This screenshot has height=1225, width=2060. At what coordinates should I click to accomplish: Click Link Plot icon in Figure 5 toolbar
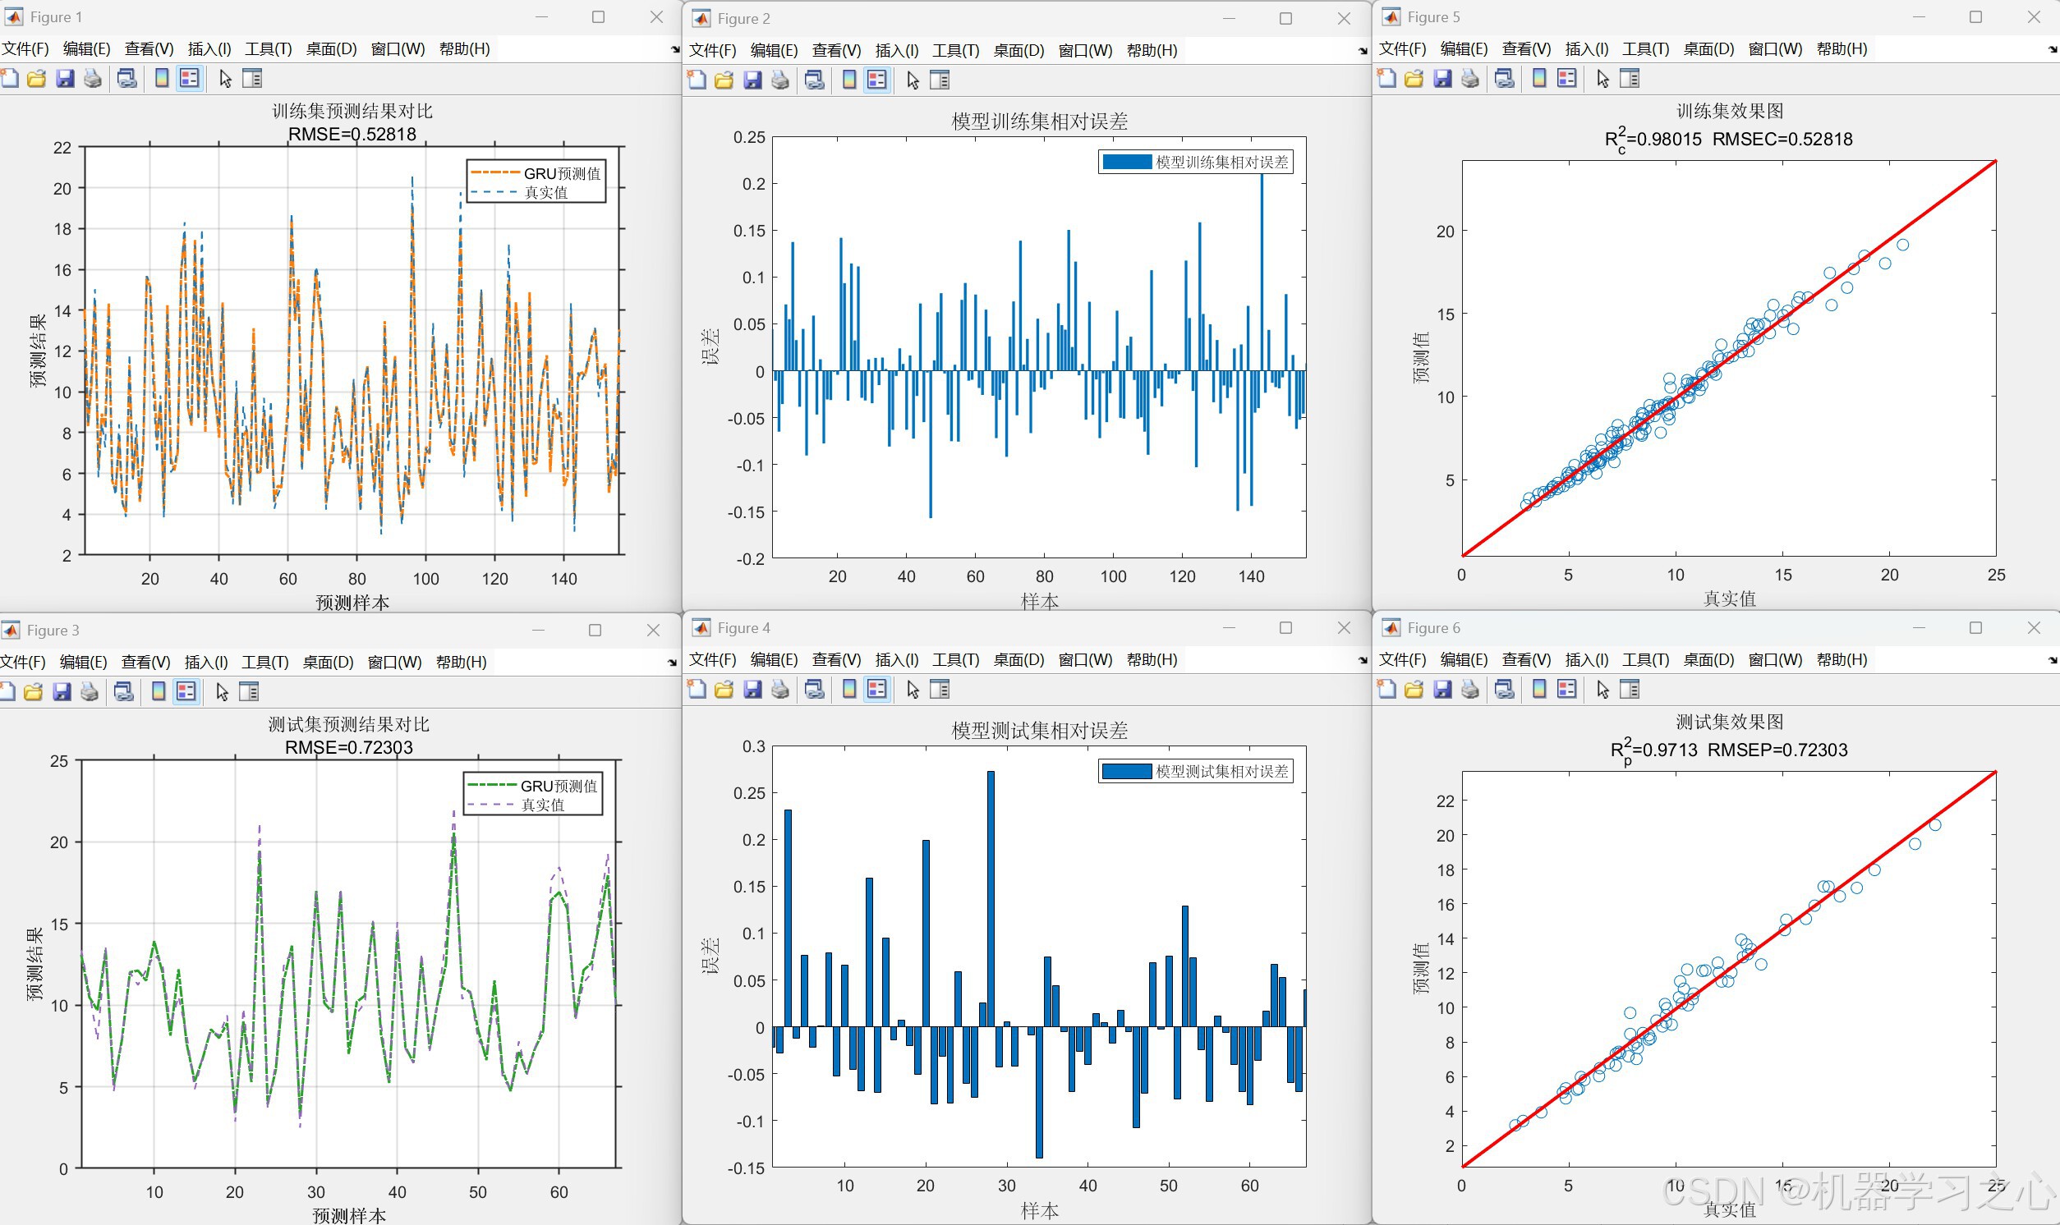[x=1504, y=80]
